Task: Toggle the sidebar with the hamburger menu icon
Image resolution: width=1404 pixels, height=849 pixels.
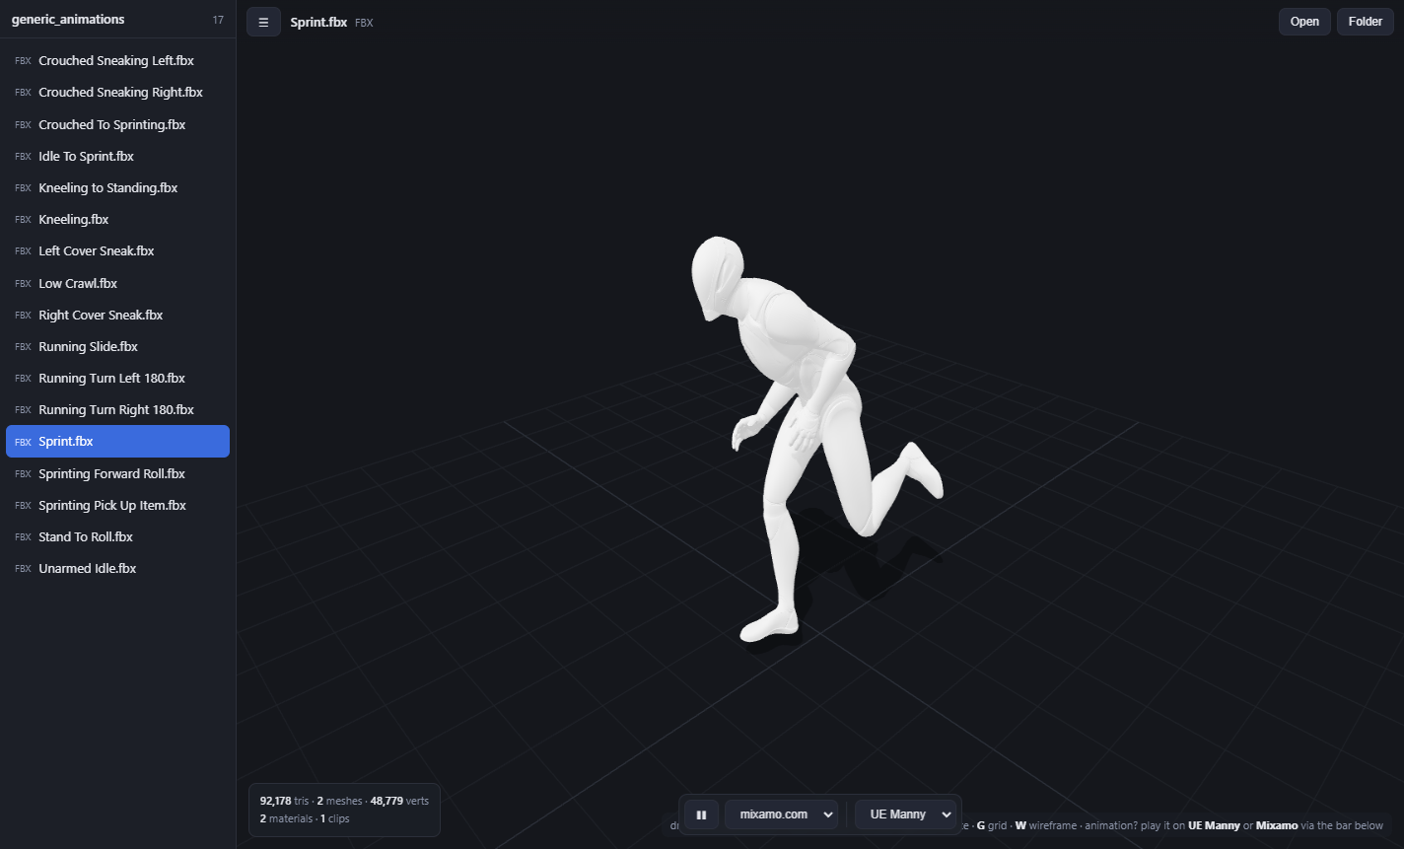Action: 263,22
